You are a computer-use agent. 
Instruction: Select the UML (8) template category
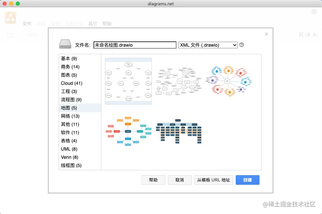click(80, 149)
